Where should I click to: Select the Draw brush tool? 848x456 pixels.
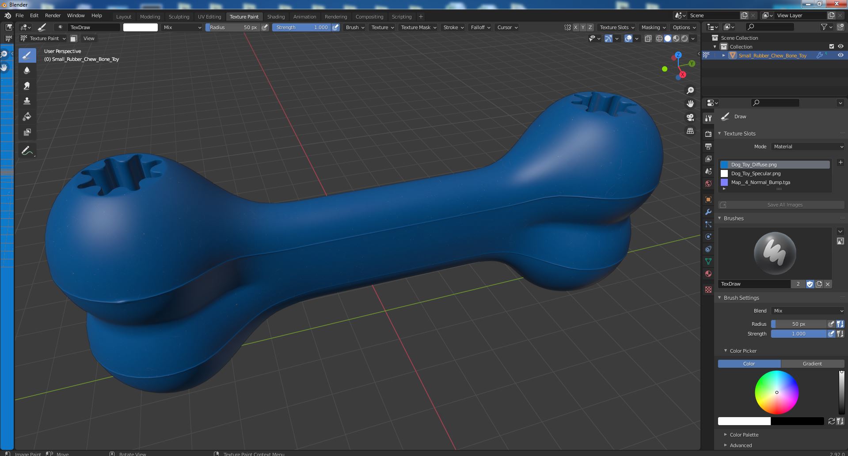27,55
